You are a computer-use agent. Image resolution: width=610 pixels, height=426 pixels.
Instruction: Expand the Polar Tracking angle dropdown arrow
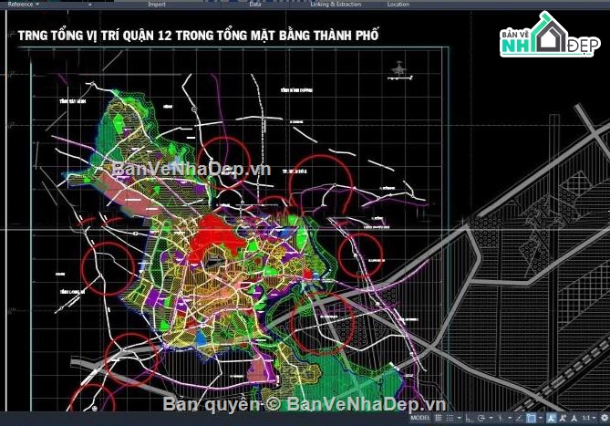click(x=491, y=419)
